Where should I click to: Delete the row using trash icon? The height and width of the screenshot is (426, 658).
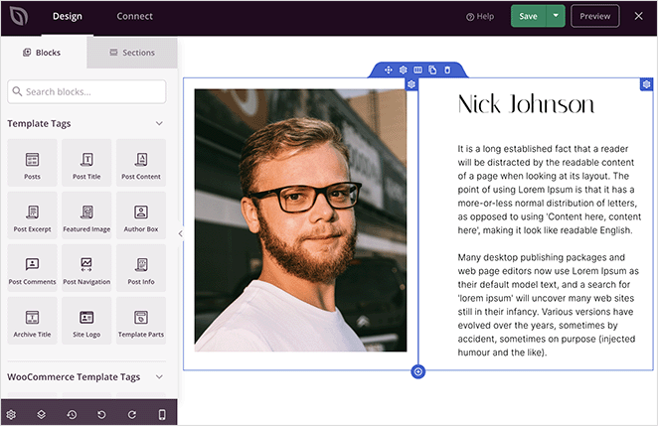pyautogui.click(x=447, y=70)
